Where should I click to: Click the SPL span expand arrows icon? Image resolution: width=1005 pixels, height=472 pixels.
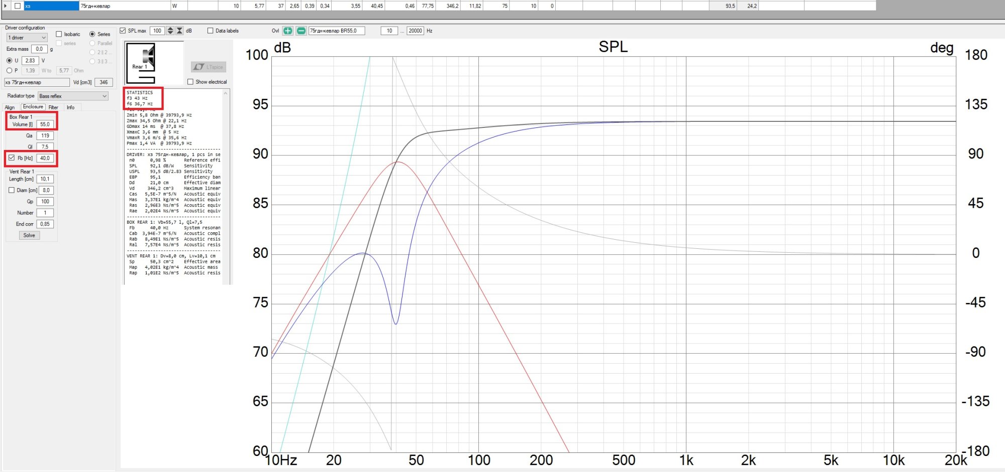pyautogui.click(x=170, y=31)
